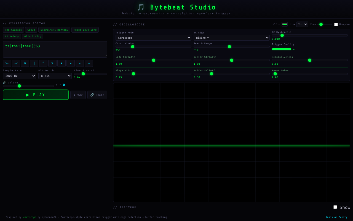
Task: Click the Share link button
Action: tap(97, 95)
